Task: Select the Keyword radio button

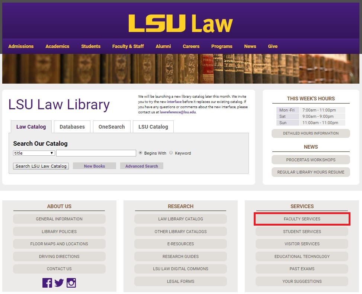Action: click(x=171, y=153)
